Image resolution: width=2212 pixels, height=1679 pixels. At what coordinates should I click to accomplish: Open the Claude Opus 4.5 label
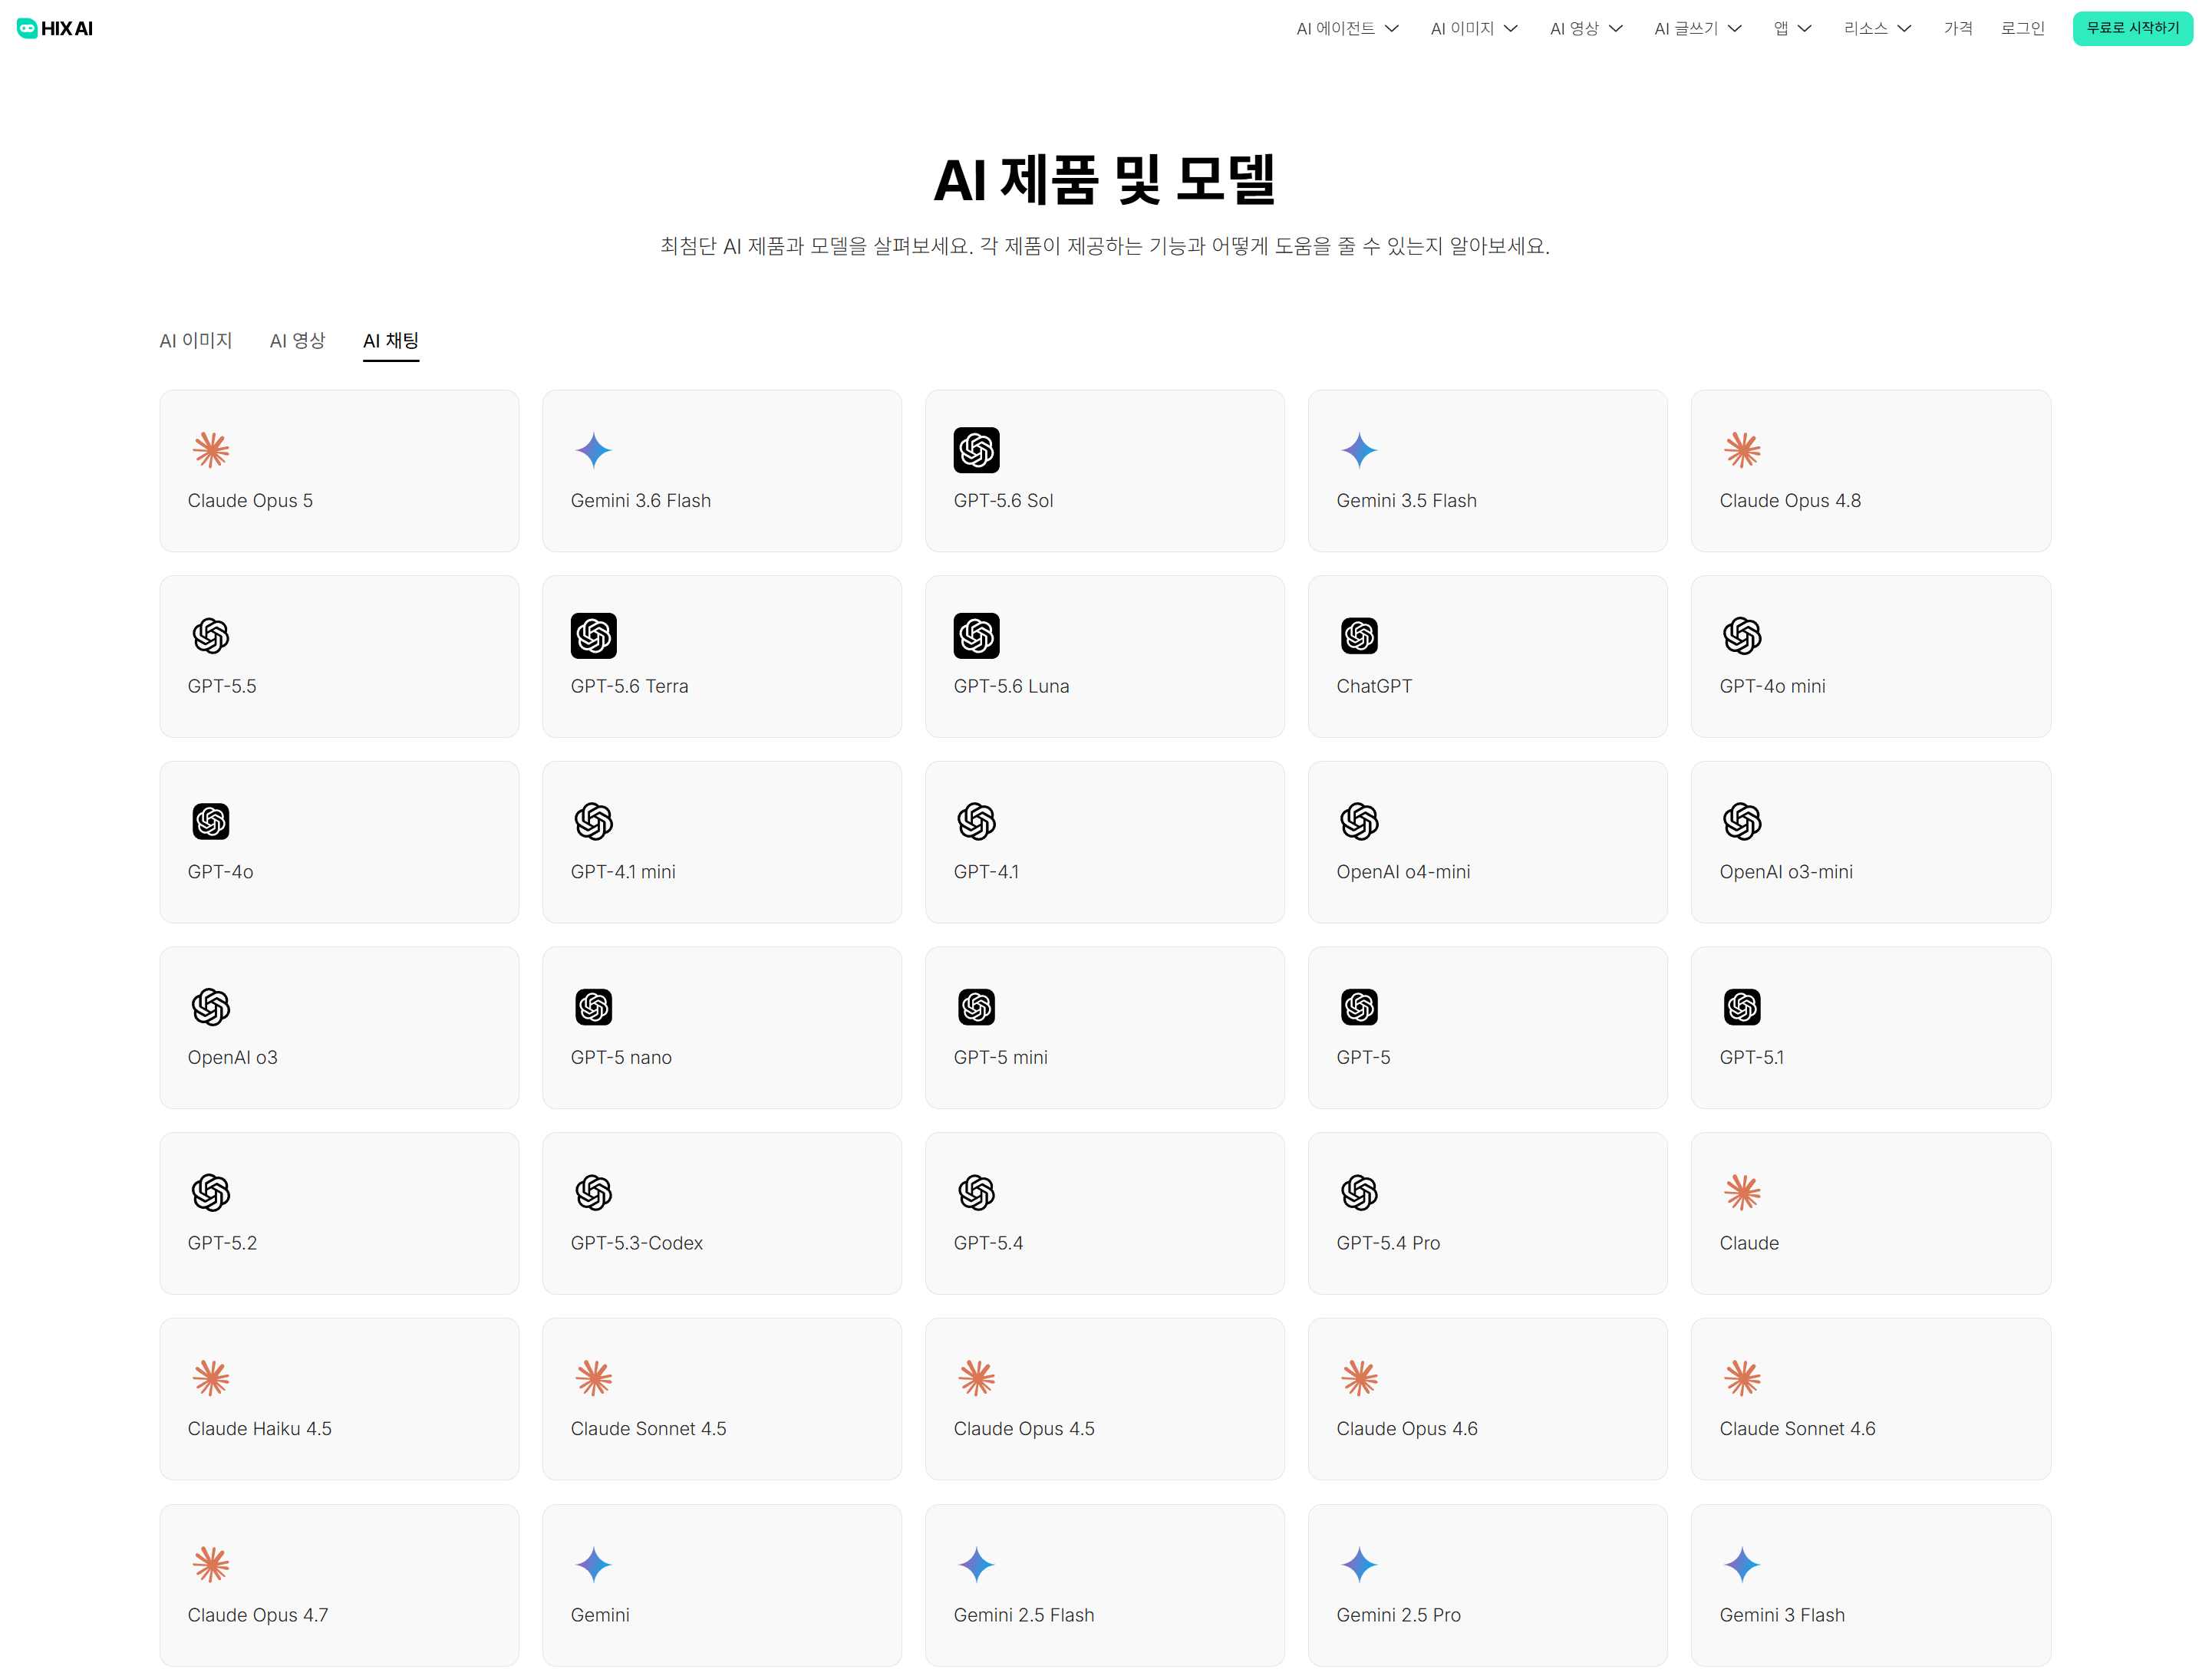pos(1024,1429)
